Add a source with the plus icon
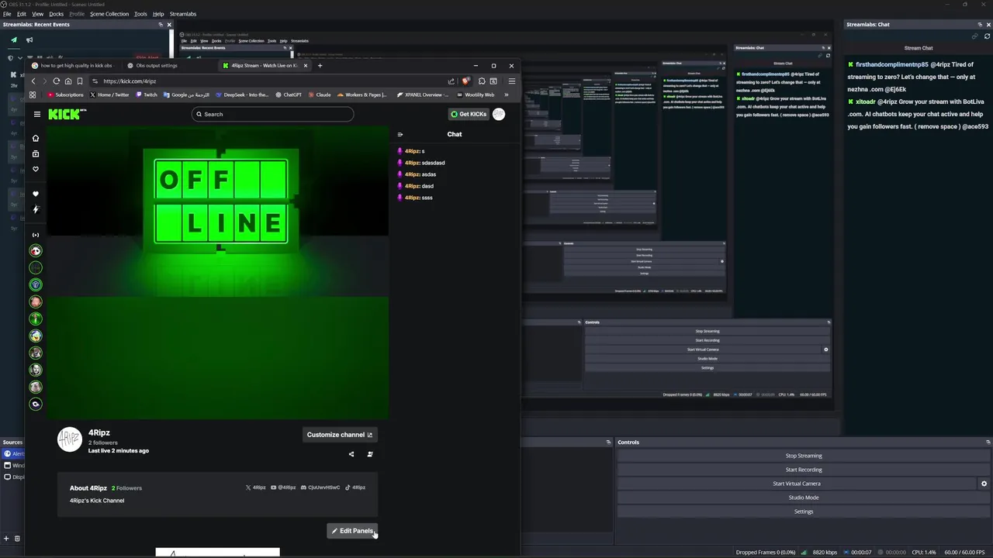The image size is (993, 558). [x=6, y=539]
